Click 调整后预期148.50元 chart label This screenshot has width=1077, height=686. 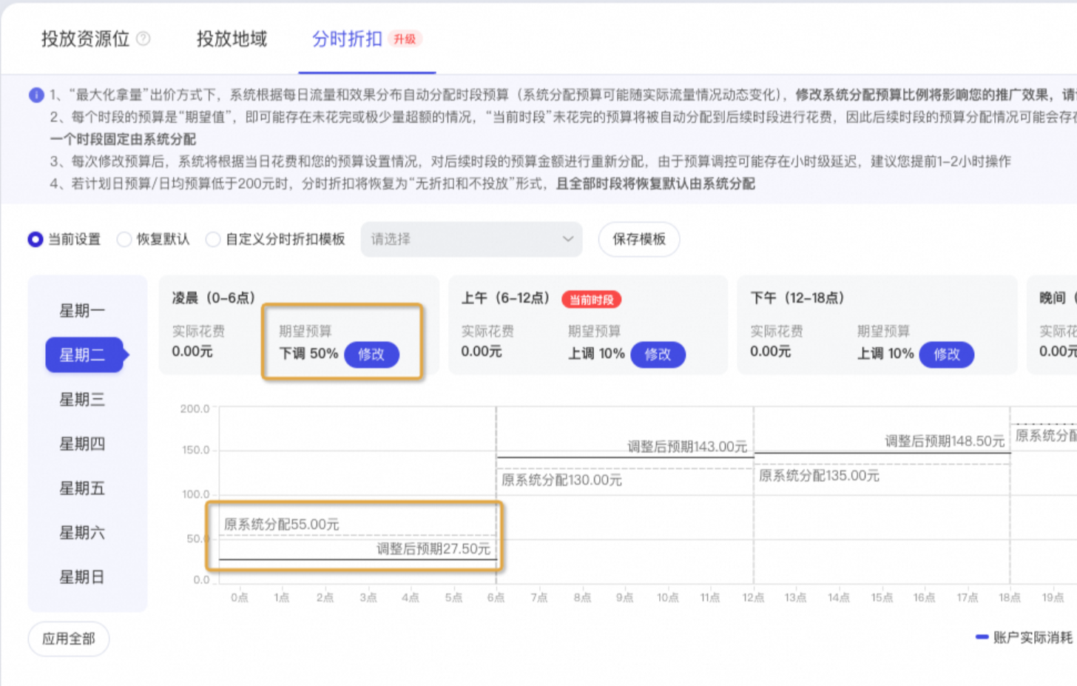tap(945, 441)
